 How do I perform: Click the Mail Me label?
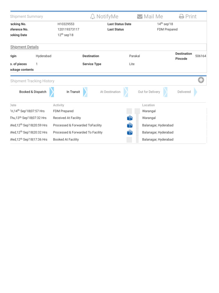coord(153,16)
